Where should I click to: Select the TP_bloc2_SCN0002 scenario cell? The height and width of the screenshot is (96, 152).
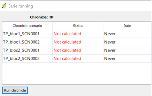[27, 58]
